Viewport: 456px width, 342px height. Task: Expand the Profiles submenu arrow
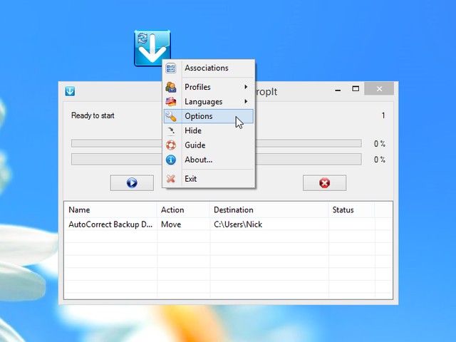coord(246,87)
